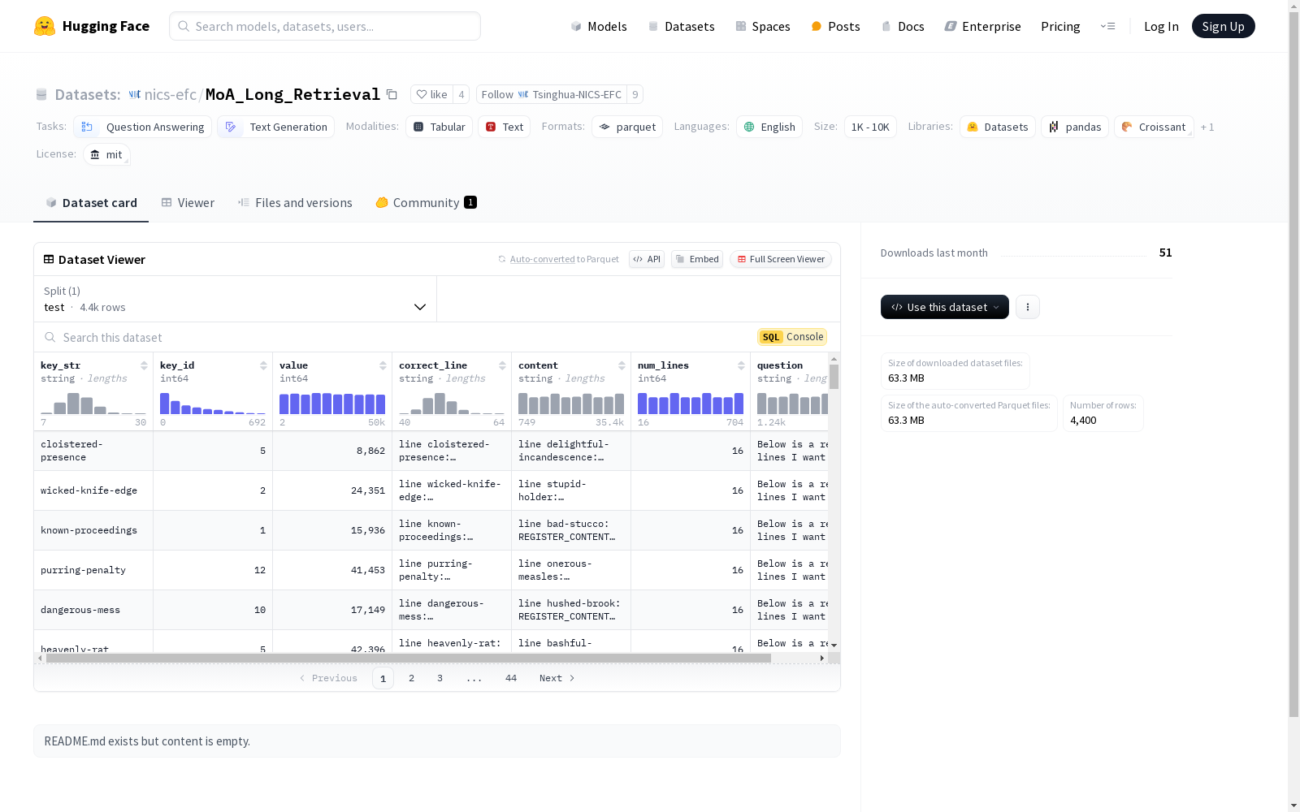Open Docs in the top navigation
The image size is (1300, 812).
tap(903, 26)
